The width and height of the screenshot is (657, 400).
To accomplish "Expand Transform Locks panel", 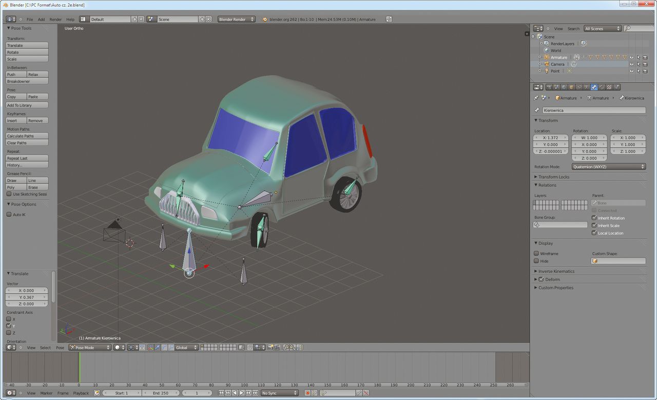I will [x=554, y=177].
